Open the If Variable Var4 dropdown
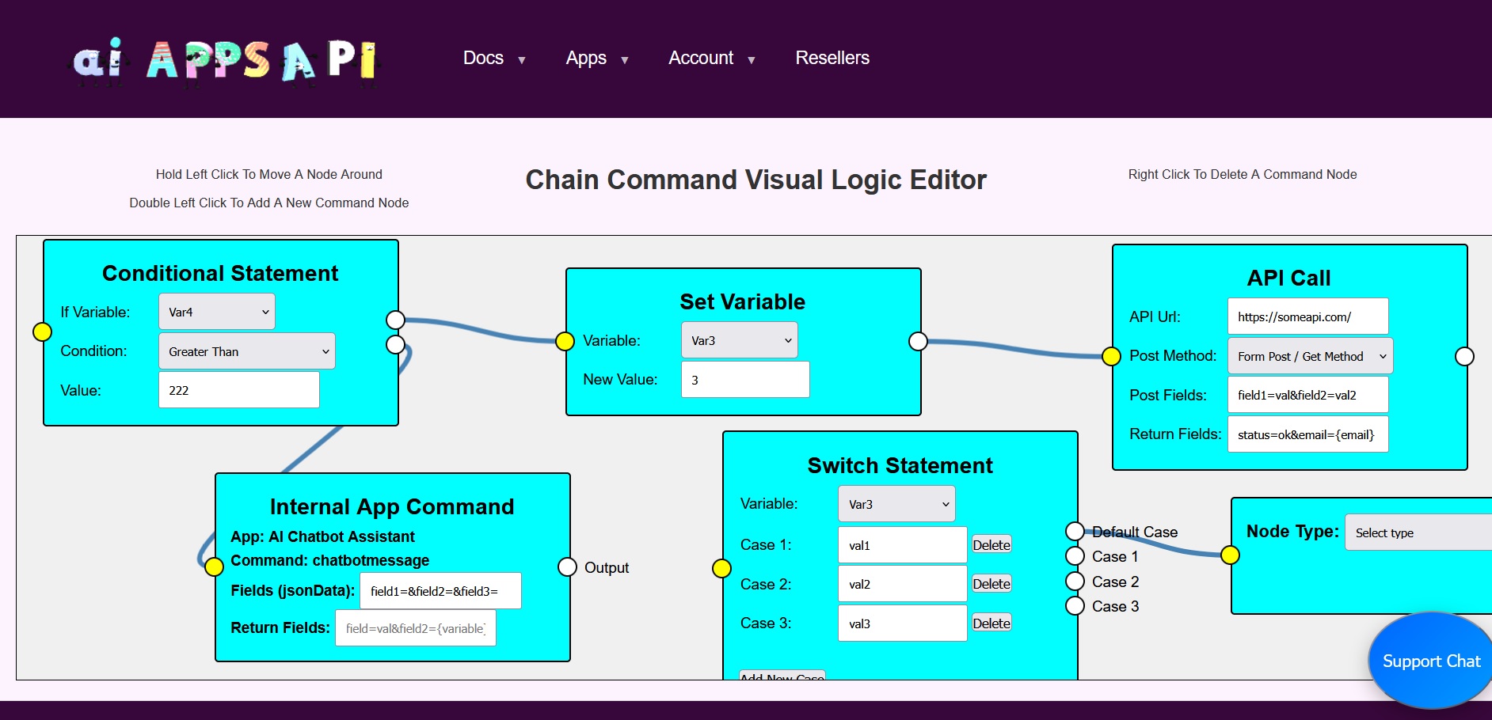The image size is (1492, 720). 217,312
